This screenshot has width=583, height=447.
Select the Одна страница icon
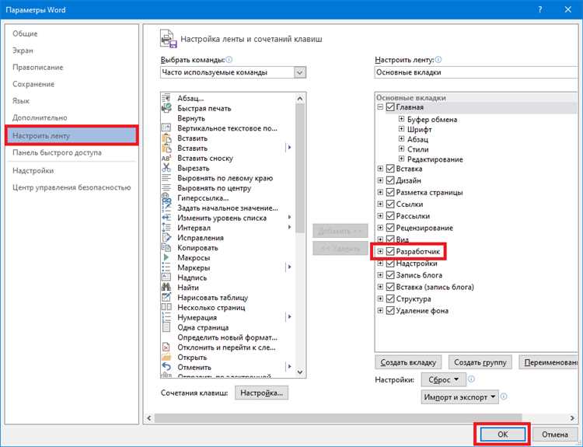(x=166, y=327)
